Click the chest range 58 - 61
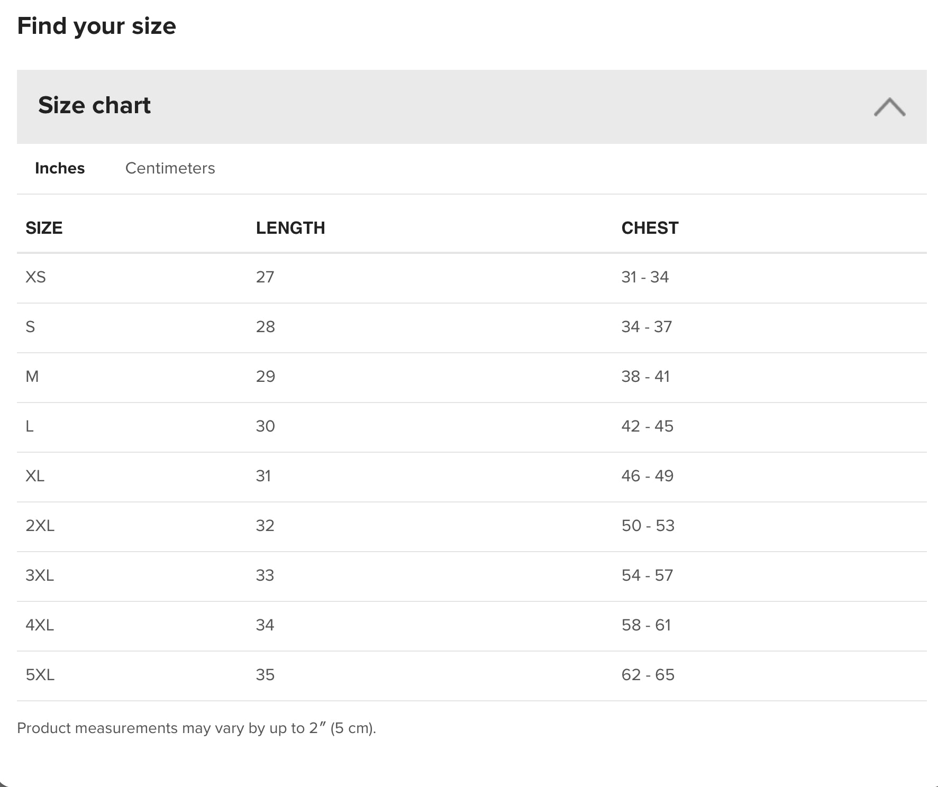 point(646,625)
